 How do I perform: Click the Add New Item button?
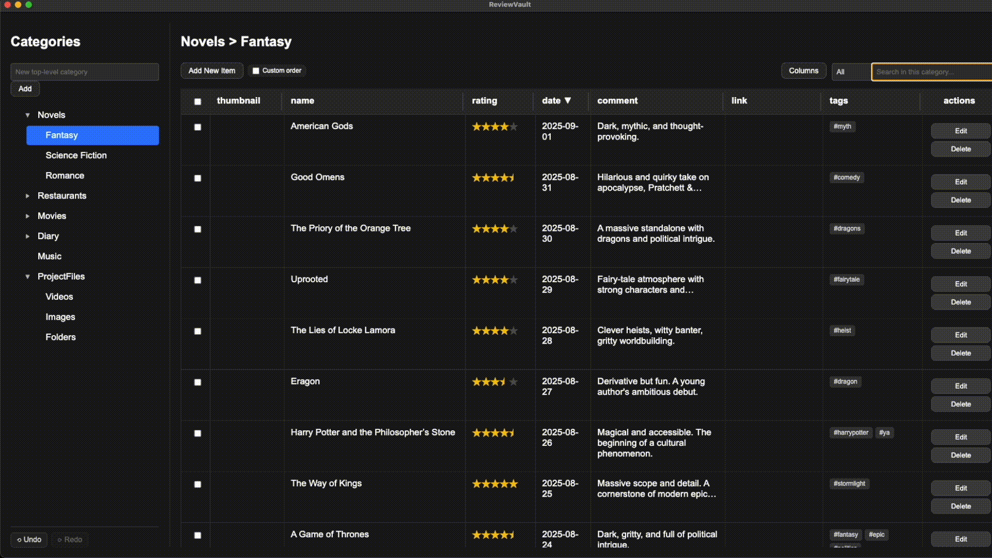tap(212, 71)
